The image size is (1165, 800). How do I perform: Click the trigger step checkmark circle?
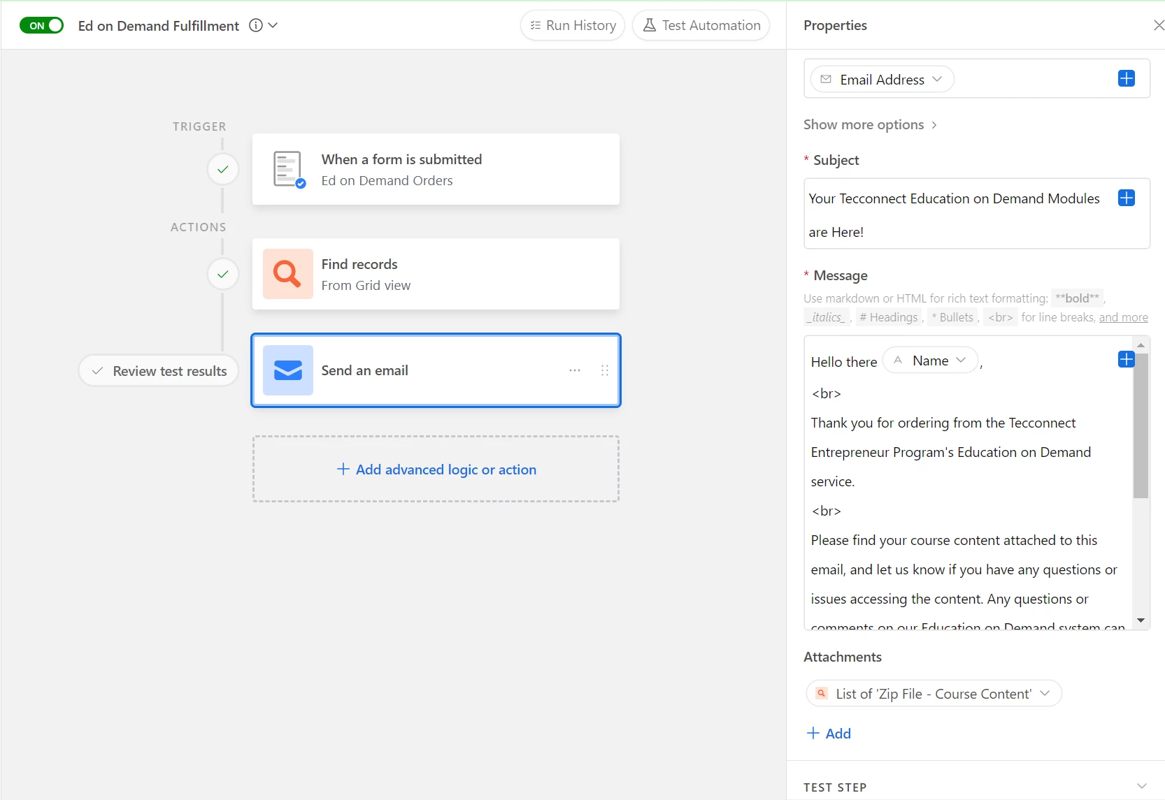click(222, 169)
